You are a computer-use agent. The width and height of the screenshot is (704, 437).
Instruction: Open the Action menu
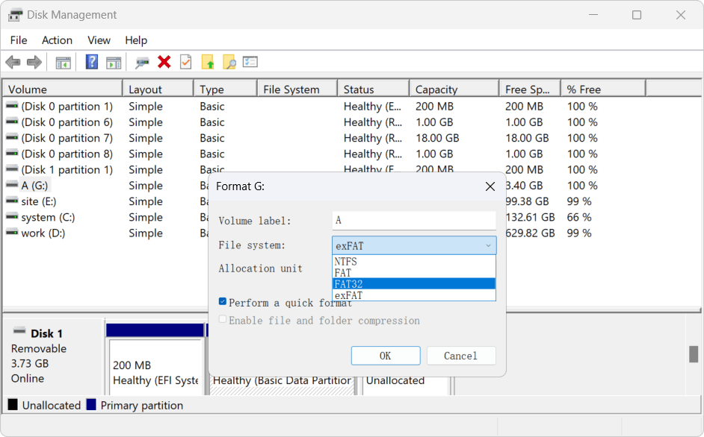(x=57, y=40)
